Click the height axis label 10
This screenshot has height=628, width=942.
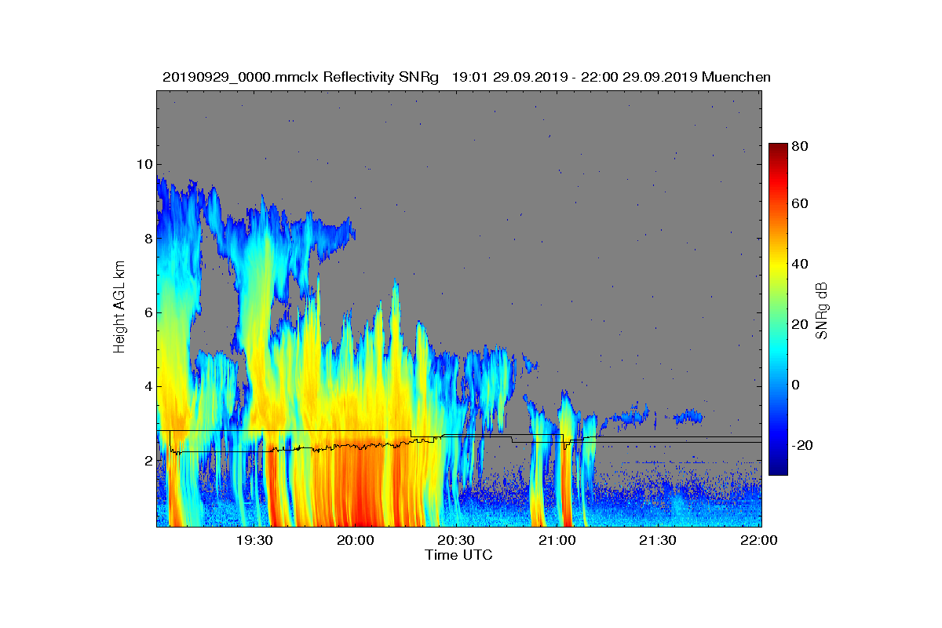click(x=143, y=164)
